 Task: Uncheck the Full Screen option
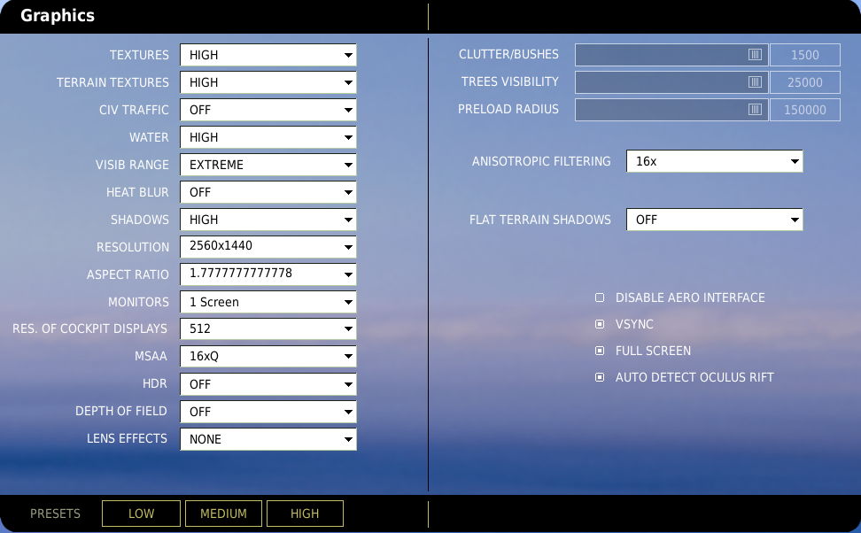(600, 351)
